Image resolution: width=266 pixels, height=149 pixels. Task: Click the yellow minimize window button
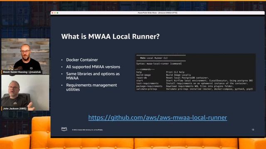[x=55, y=13]
